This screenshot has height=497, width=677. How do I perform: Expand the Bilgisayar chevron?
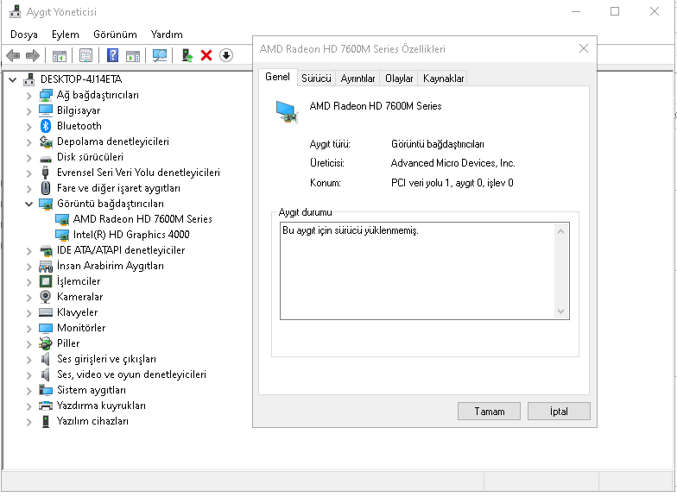click(x=29, y=110)
